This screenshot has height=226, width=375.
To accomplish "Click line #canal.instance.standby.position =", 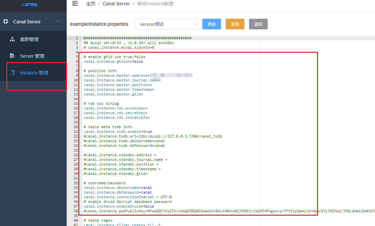I will (121, 164).
